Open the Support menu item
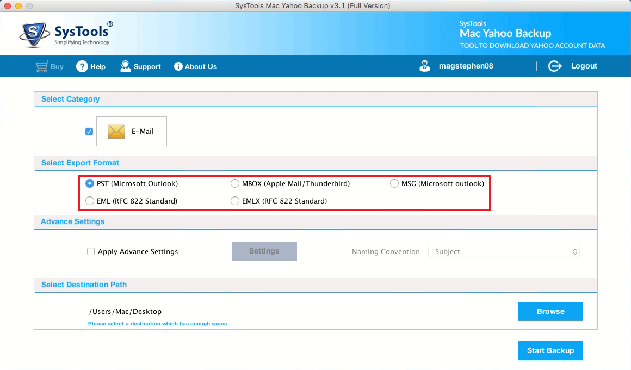The image size is (631, 370). pyautogui.click(x=147, y=67)
